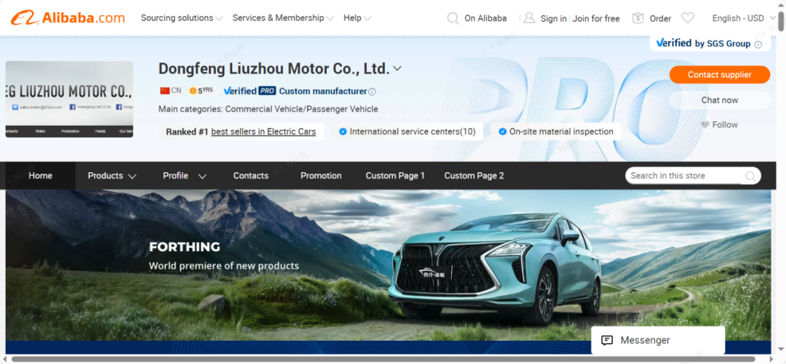Open the Order clipboard icon

[x=638, y=18]
